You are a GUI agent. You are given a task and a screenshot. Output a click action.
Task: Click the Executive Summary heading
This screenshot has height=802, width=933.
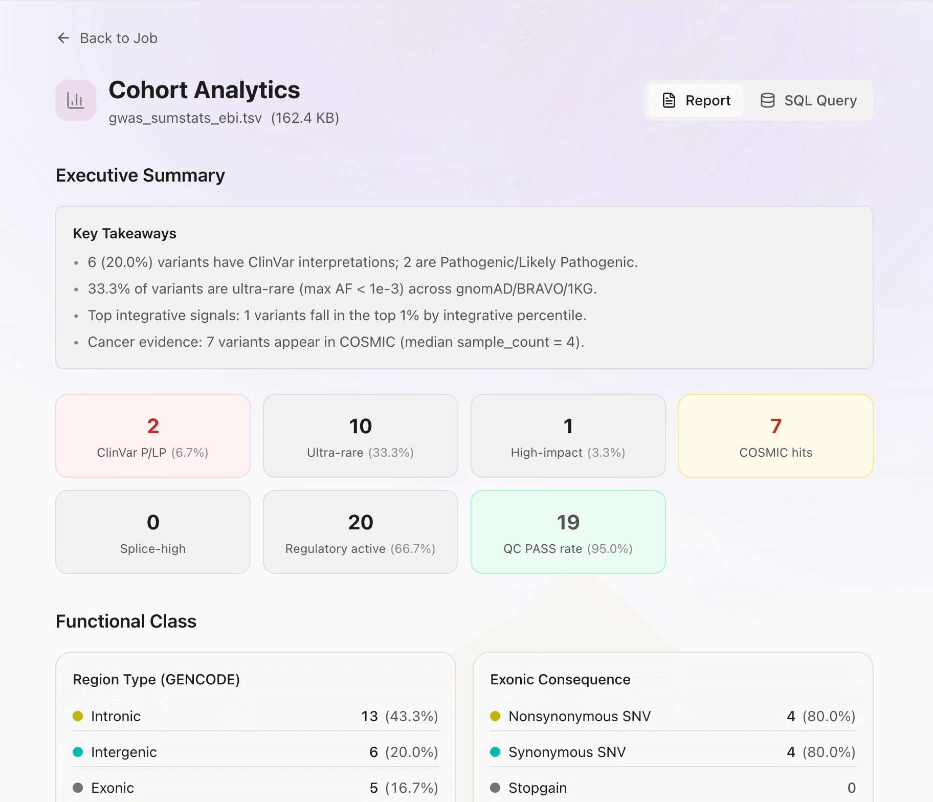tap(140, 175)
